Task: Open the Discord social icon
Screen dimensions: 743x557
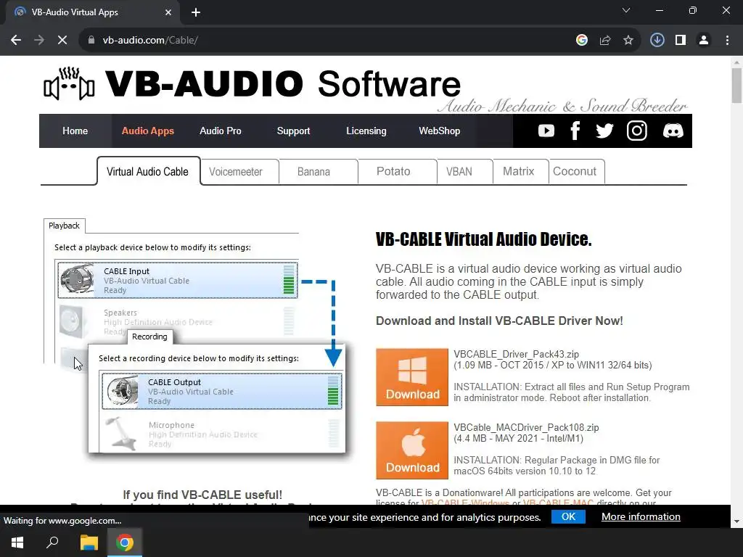Action: coord(673,131)
